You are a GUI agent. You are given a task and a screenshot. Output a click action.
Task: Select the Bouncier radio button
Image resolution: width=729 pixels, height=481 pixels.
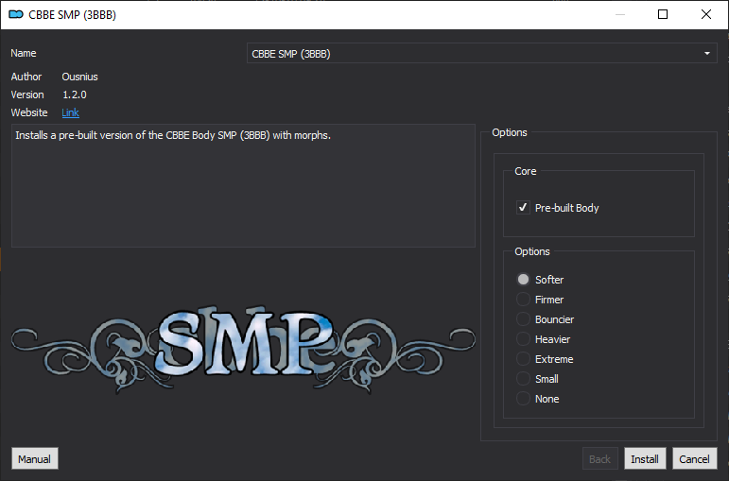523,319
